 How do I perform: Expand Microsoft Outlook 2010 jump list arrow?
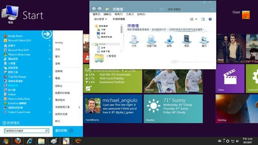[49, 40]
